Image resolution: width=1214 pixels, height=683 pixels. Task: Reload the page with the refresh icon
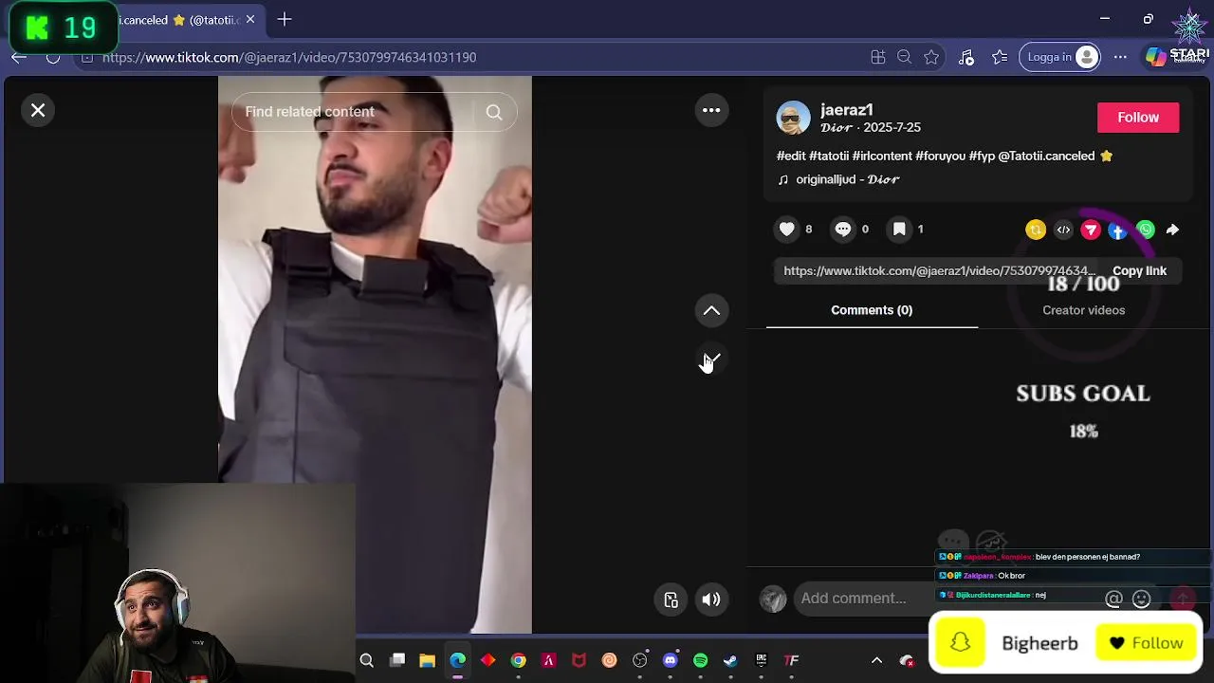point(53,57)
